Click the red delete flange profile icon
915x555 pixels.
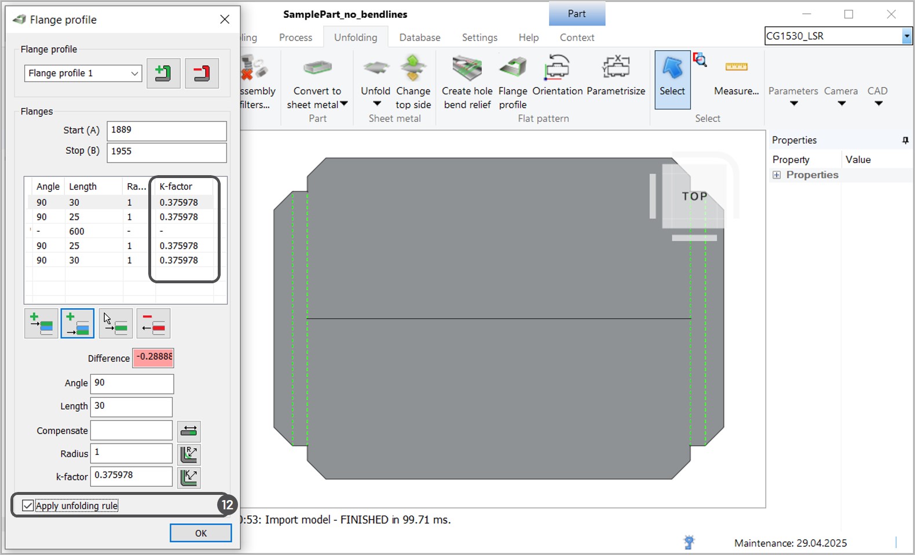coord(202,73)
